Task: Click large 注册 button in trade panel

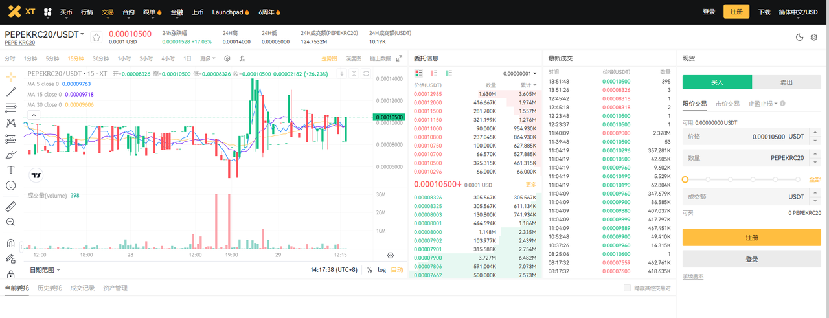Action: coord(752,238)
